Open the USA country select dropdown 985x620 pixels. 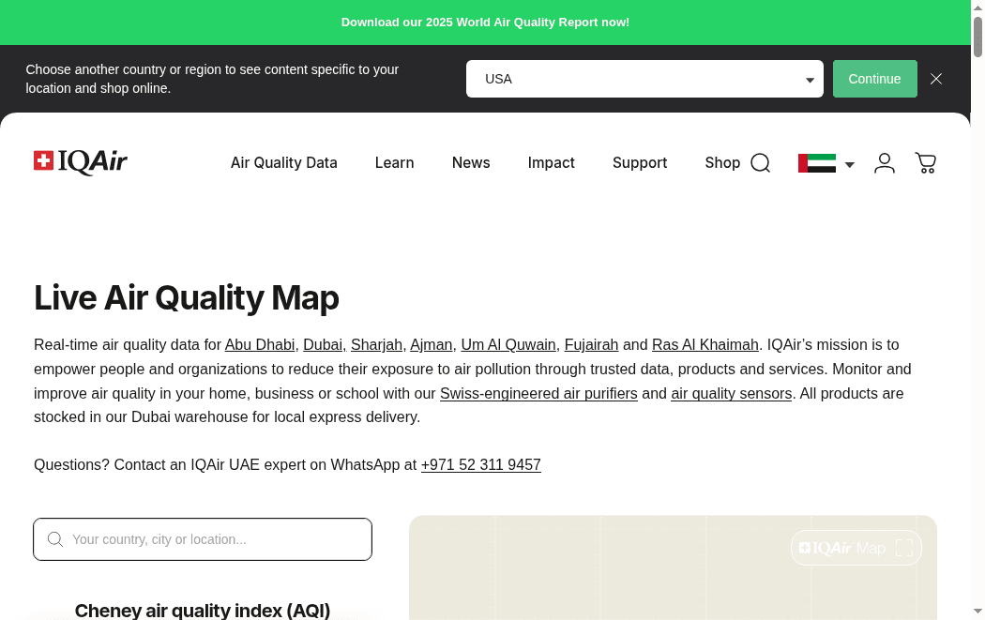[x=644, y=79]
